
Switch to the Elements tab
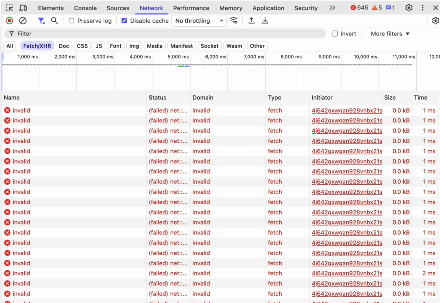pos(51,8)
